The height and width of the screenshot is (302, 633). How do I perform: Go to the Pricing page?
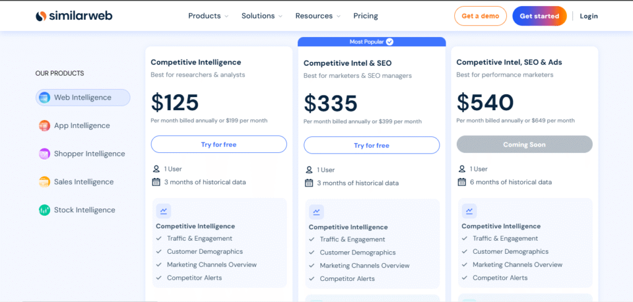(x=365, y=16)
